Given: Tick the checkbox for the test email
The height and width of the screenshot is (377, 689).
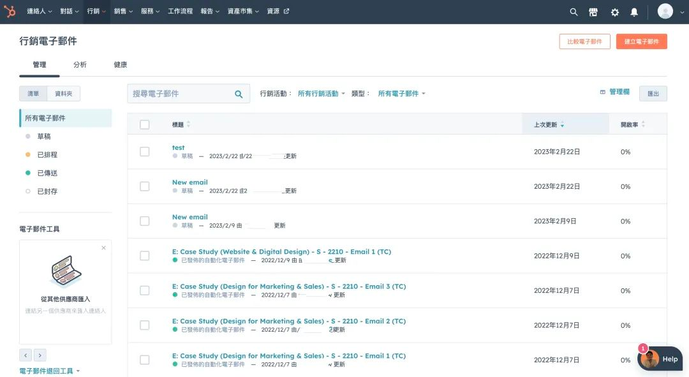Looking at the screenshot, I should pos(145,152).
